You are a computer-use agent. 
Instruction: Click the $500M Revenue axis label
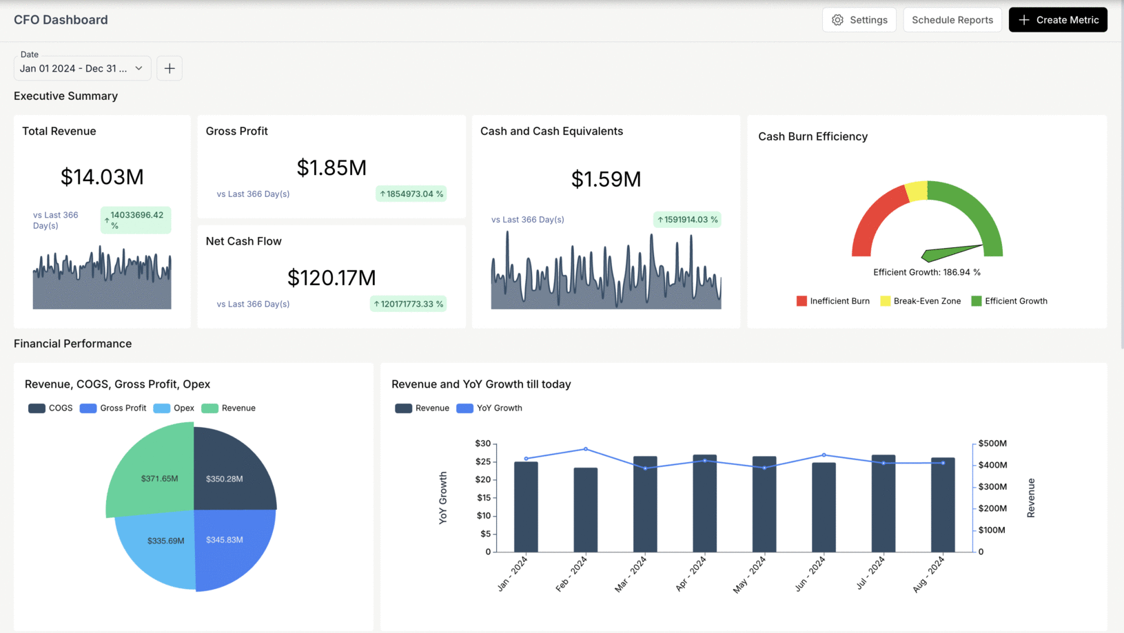(992, 444)
